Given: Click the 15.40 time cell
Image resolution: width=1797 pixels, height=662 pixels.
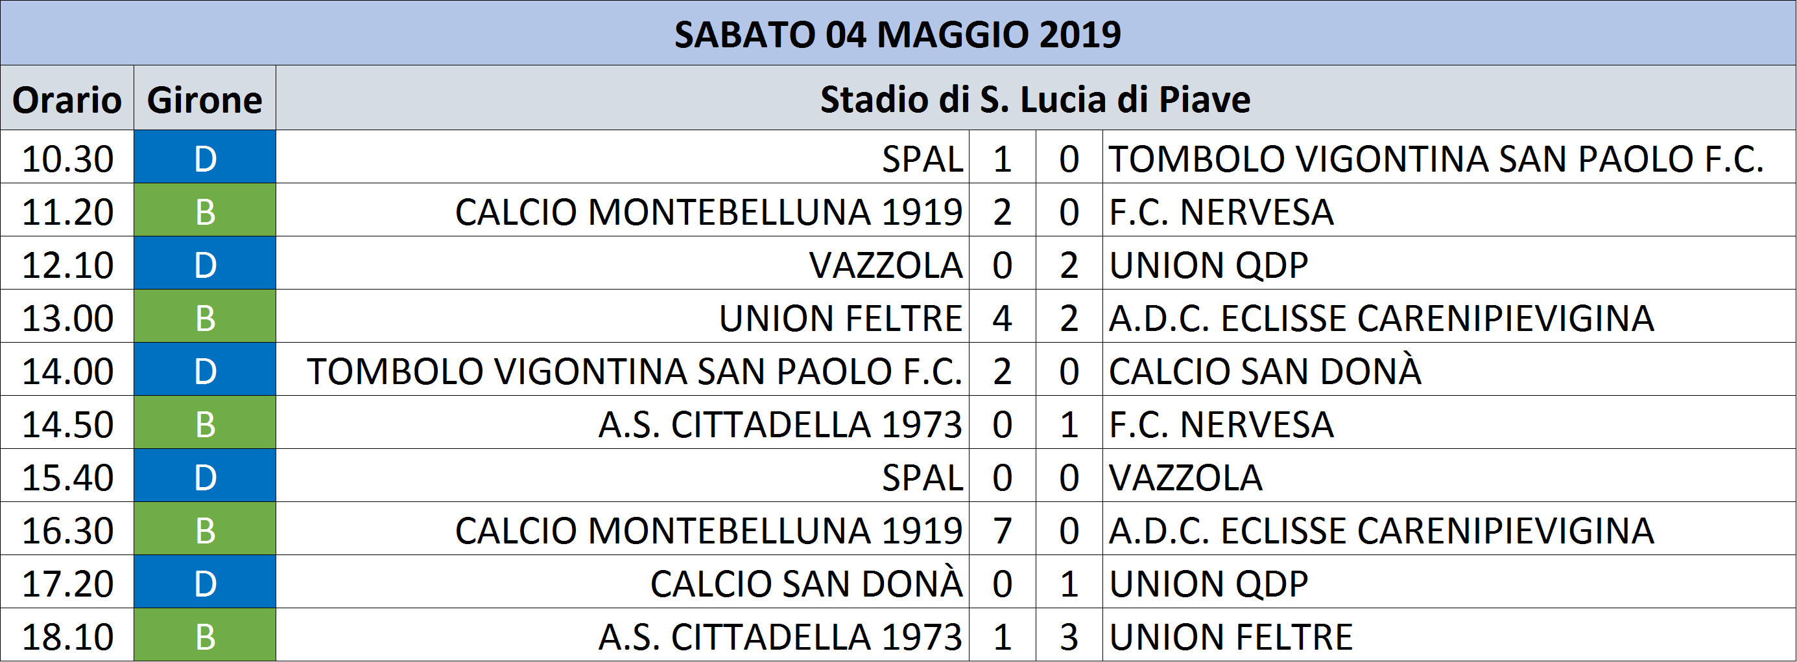Looking at the screenshot, I should coord(67,476).
